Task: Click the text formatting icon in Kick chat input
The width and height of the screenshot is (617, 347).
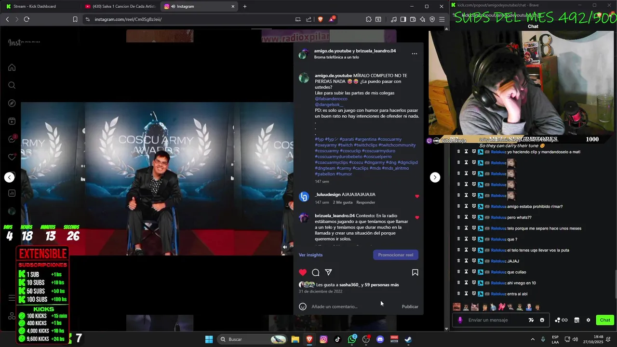Action: (x=531, y=320)
